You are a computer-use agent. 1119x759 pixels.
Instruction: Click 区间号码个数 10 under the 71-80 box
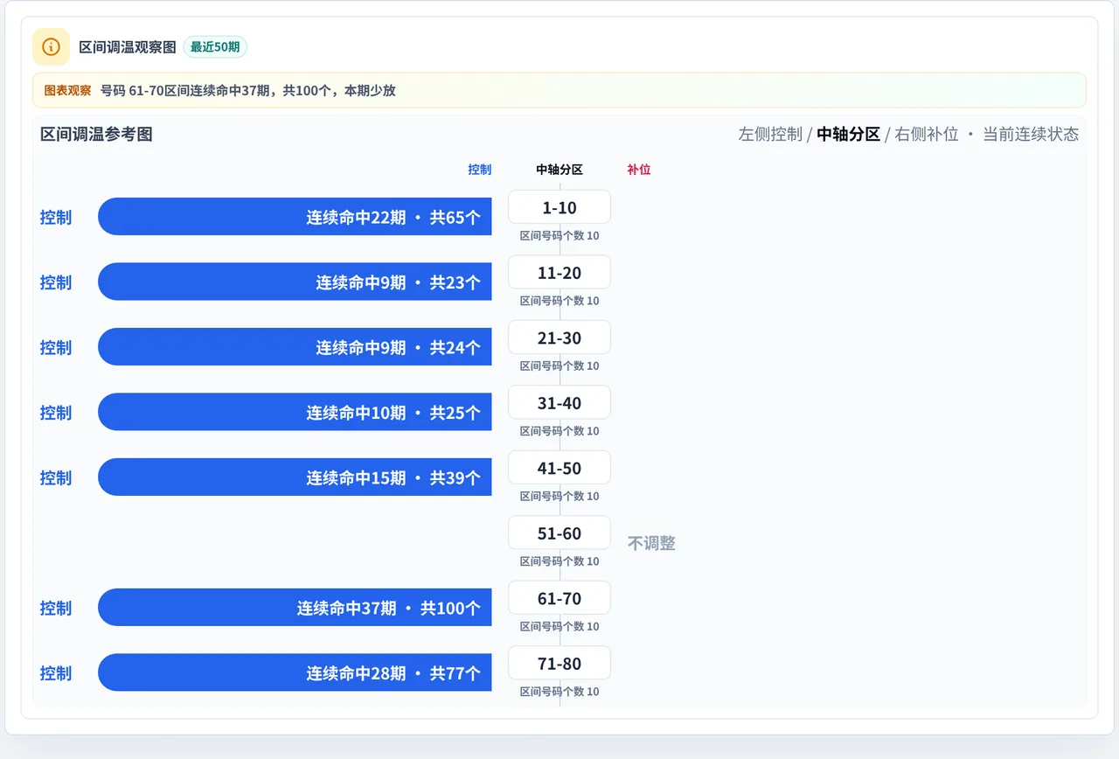click(559, 692)
